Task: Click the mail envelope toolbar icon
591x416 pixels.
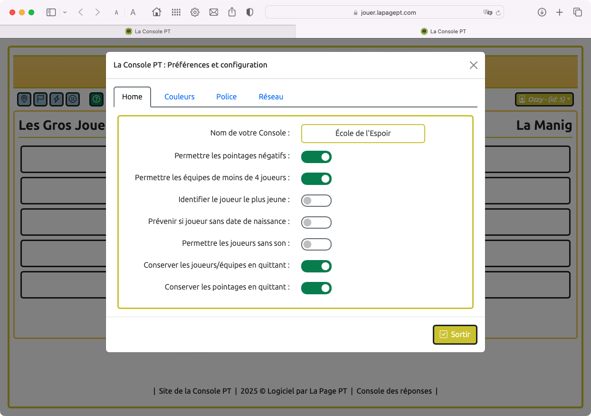Action: [x=214, y=12]
